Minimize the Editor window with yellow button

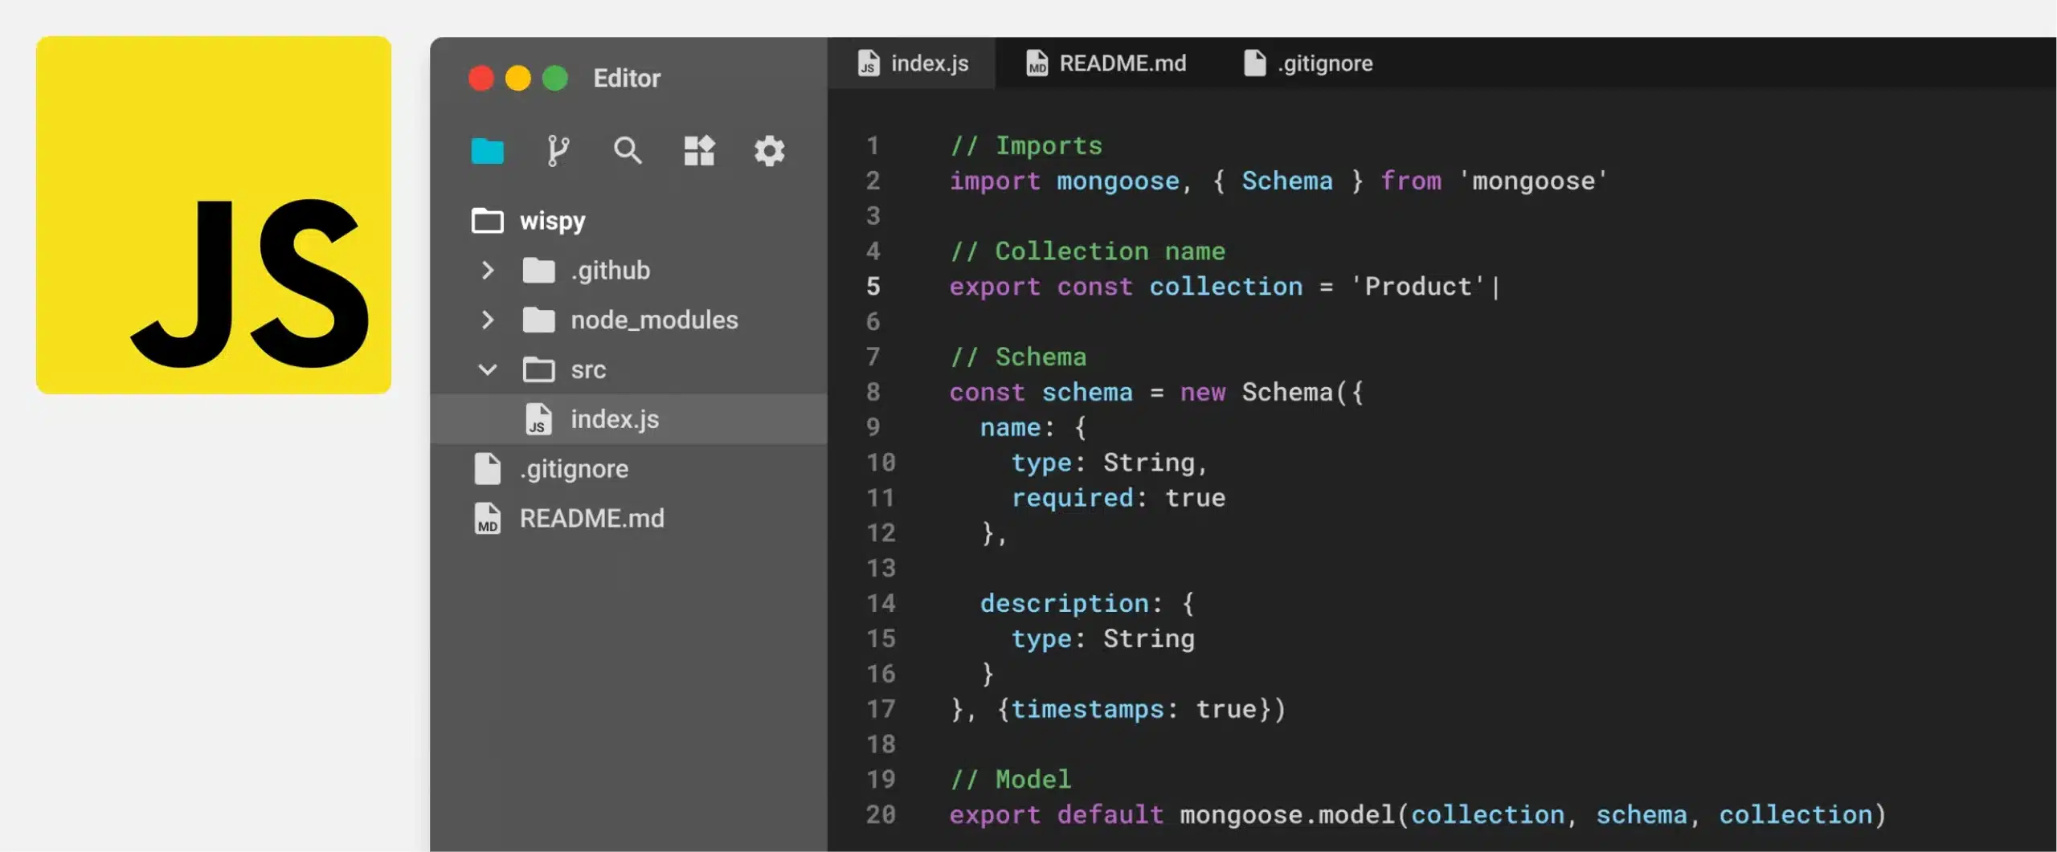pos(517,79)
